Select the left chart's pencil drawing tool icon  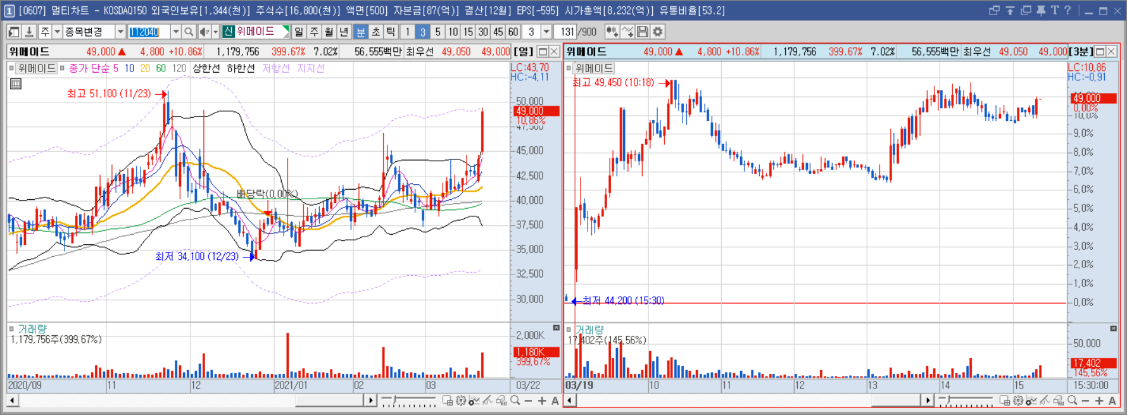pyautogui.click(x=488, y=400)
